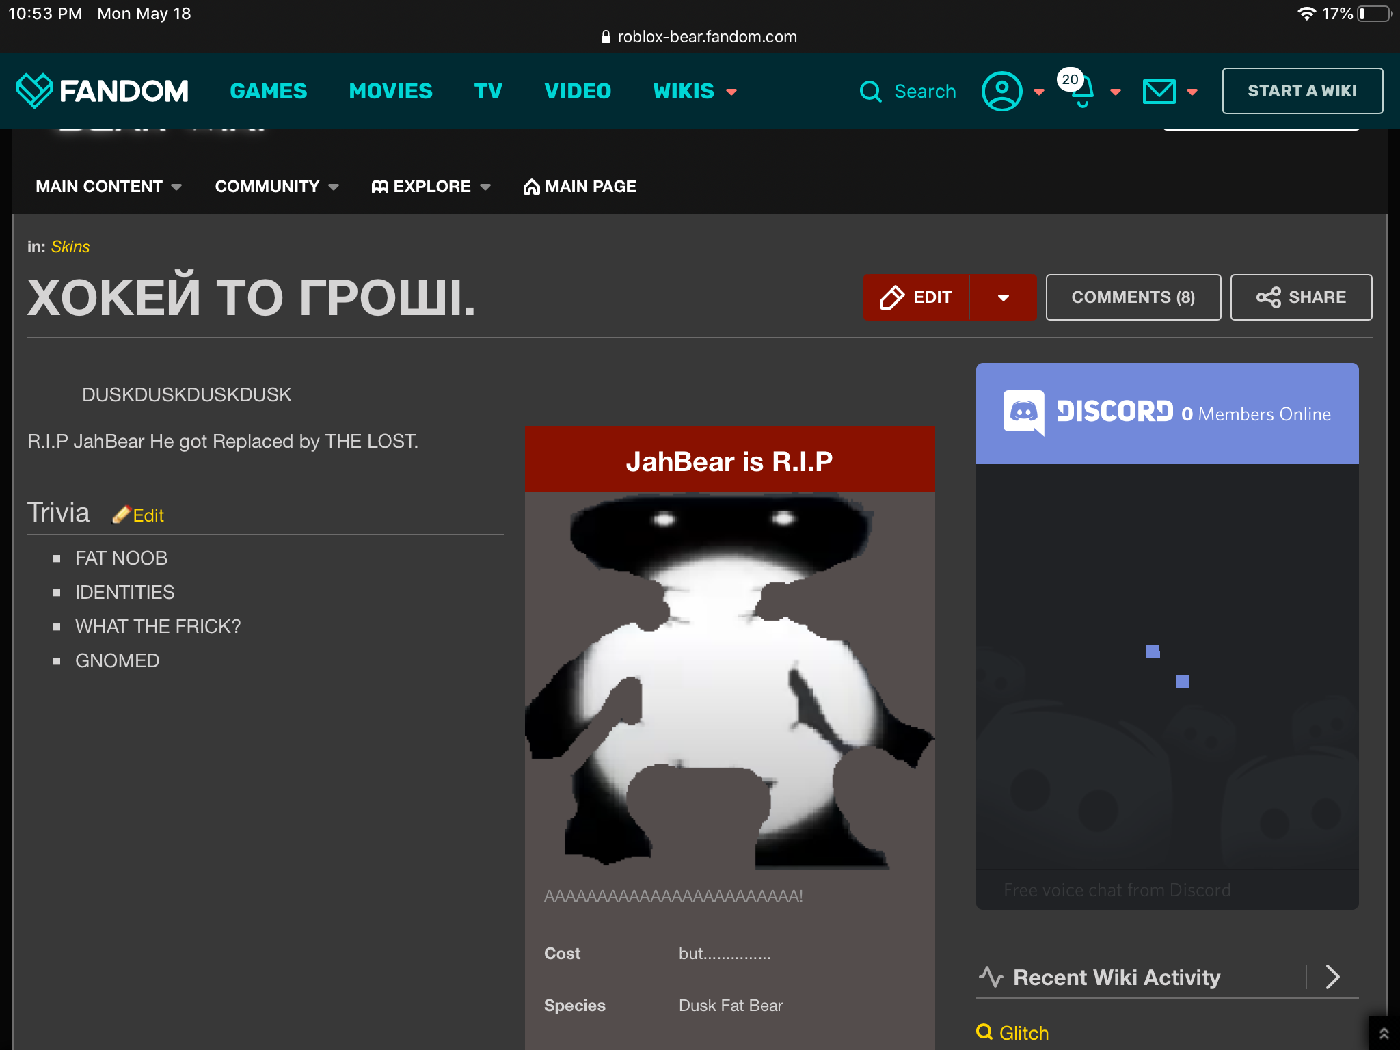This screenshot has height=1050, width=1400.
Task: Click the COMMENTS (8) button
Action: [x=1133, y=297]
